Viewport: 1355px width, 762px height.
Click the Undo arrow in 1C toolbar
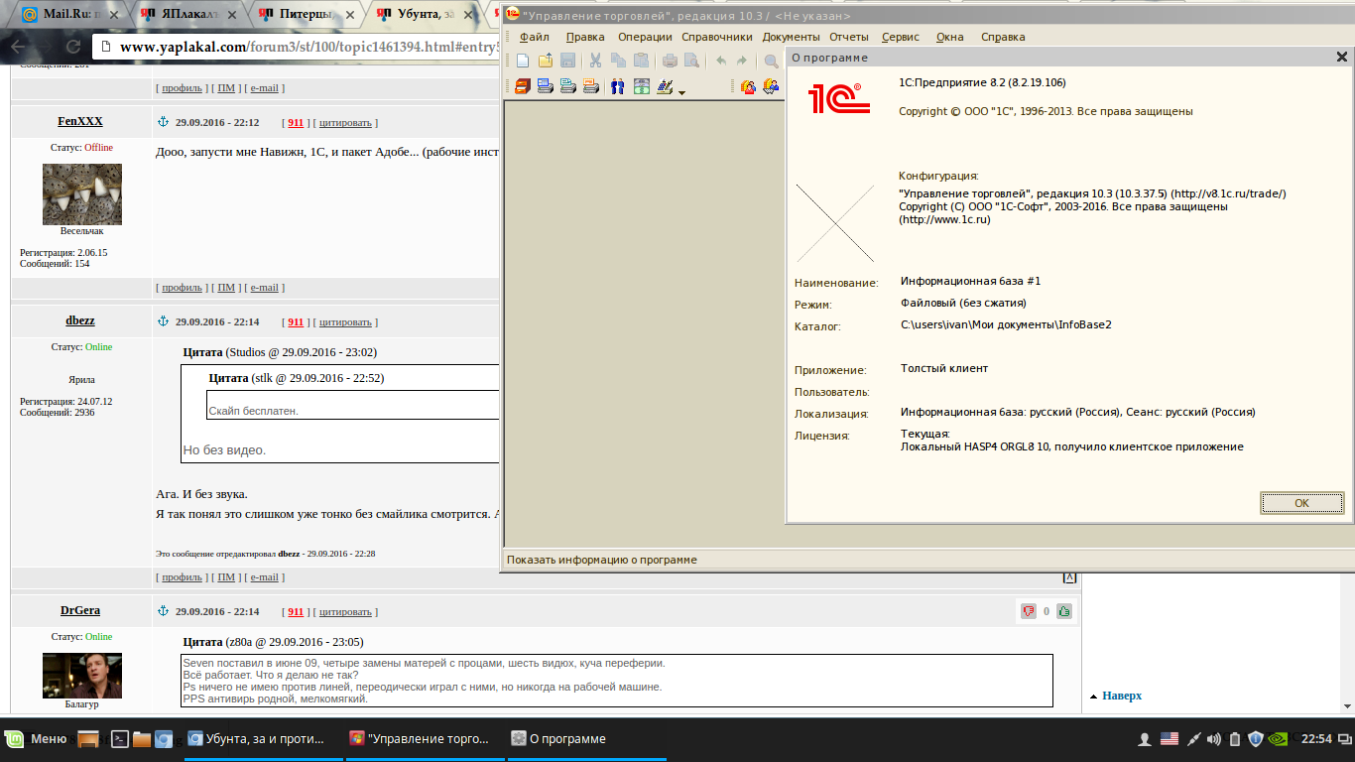[x=721, y=61]
